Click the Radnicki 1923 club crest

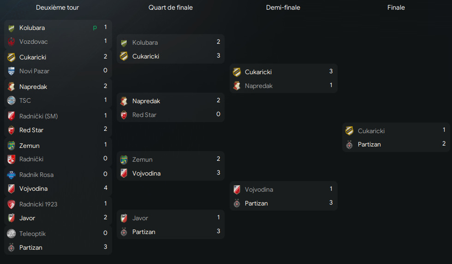(x=12, y=205)
